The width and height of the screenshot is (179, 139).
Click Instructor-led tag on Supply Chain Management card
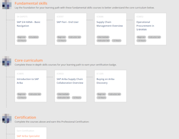pos(103,41)
